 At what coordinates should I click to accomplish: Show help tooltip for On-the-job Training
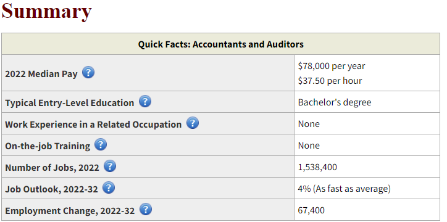[101, 144]
